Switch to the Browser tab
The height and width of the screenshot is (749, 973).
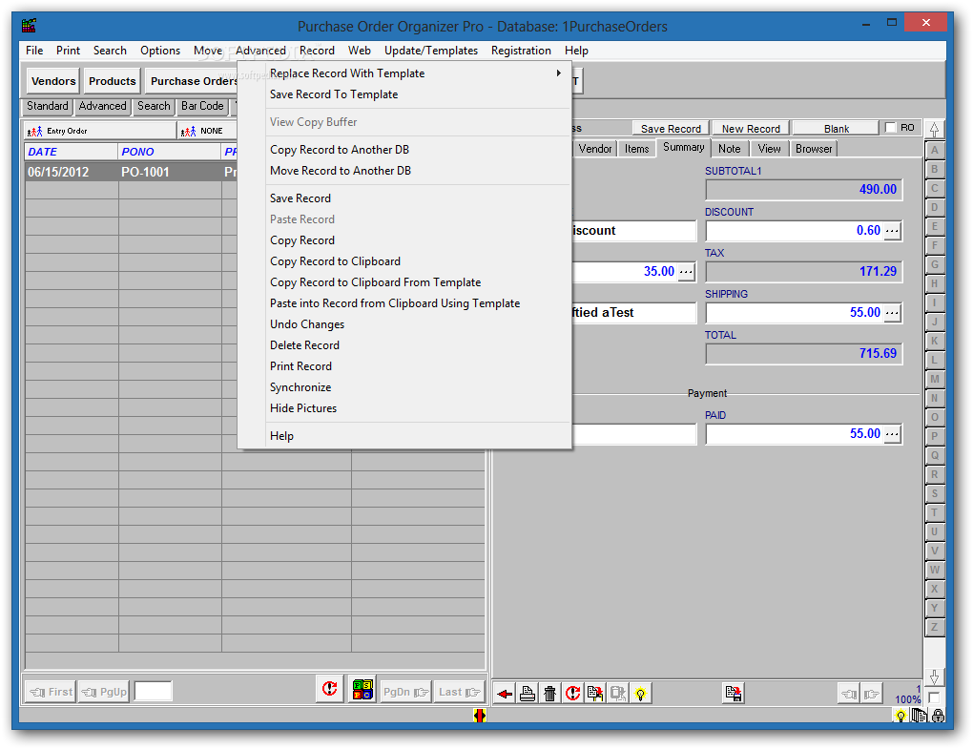click(814, 149)
